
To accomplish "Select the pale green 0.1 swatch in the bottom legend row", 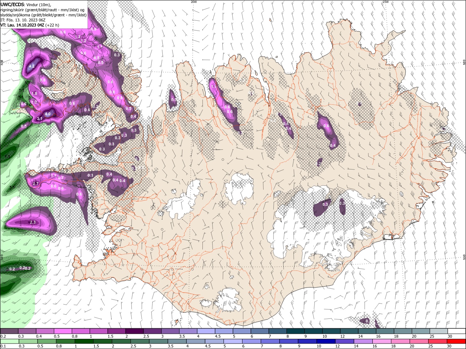I will [x=9, y=341].
